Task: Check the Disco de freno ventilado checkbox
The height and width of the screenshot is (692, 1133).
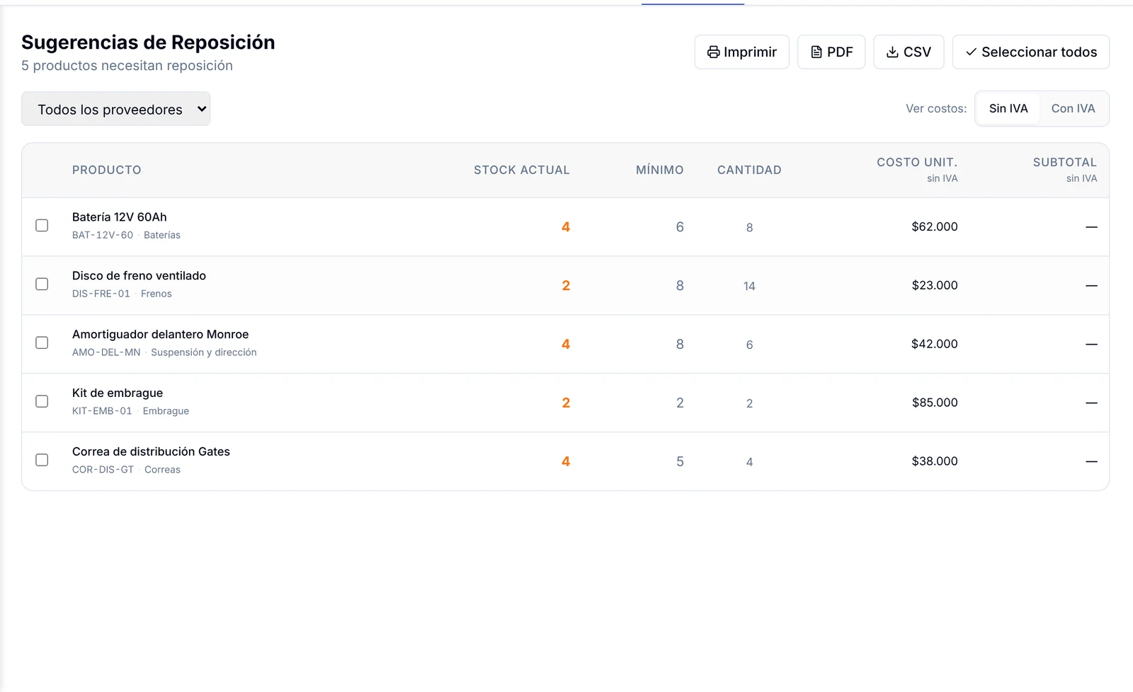Action: point(42,284)
